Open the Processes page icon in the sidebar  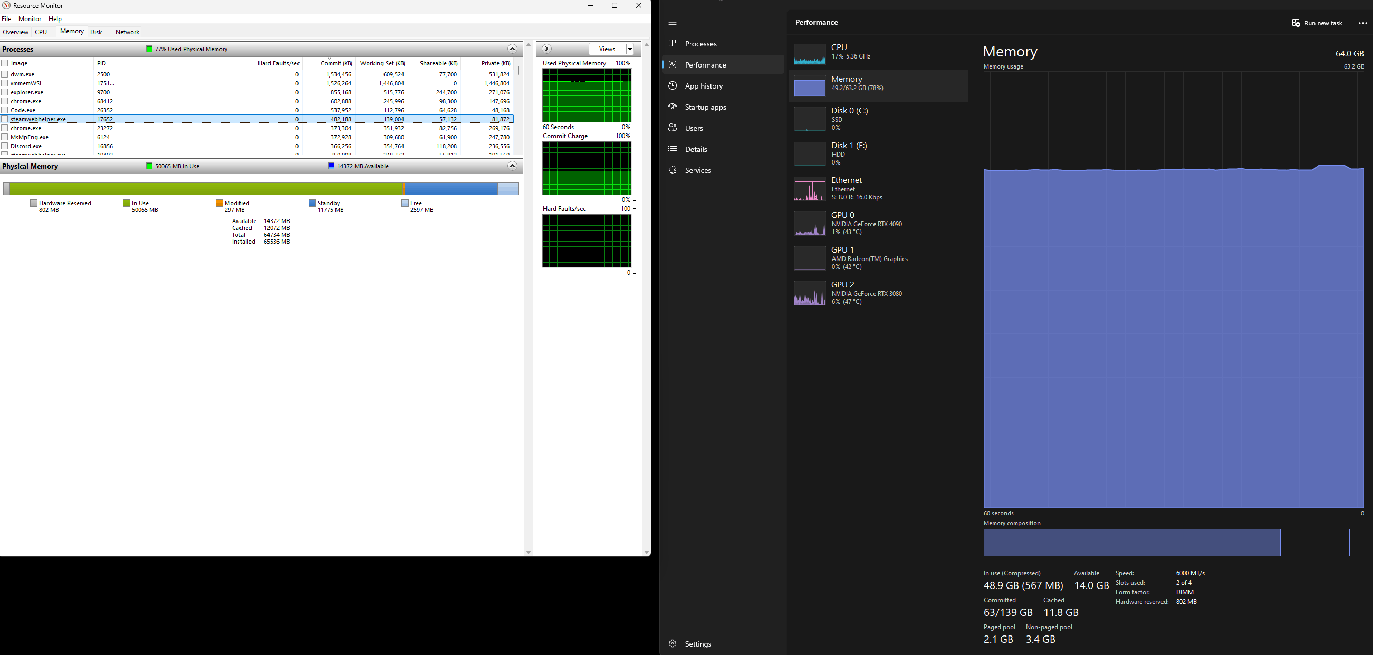click(673, 43)
